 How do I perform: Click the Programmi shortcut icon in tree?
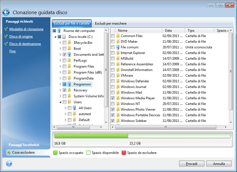[69, 84]
